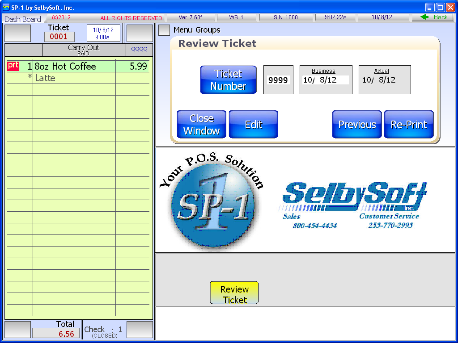Click the red prt marker on coffee row
This screenshot has width=458, height=343.
pos(13,66)
